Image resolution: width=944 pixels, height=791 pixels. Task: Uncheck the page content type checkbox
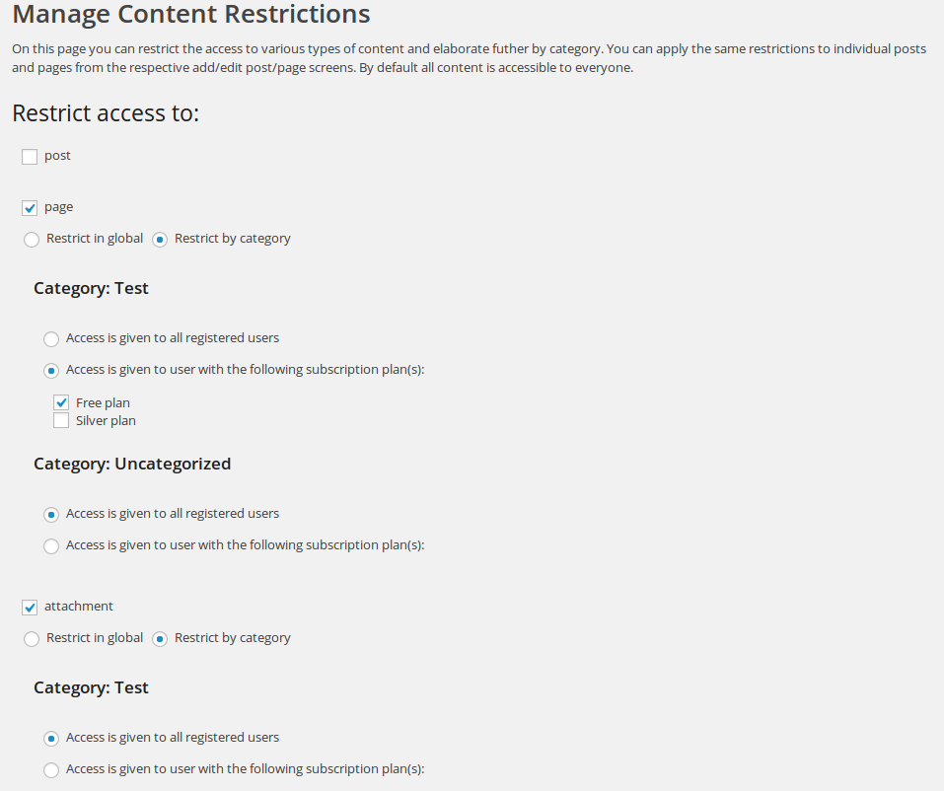(x=30, y=208)
